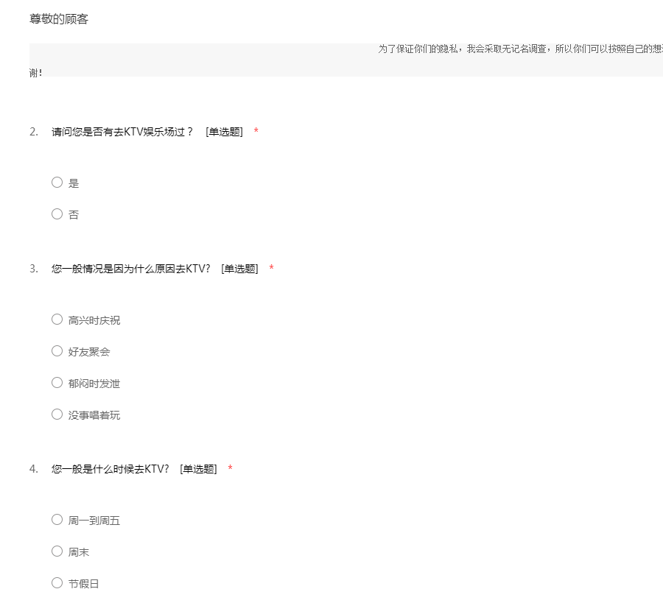Click the 尊敬的顾客 heading
Screen dimensions: 663x589
[59, 19]
